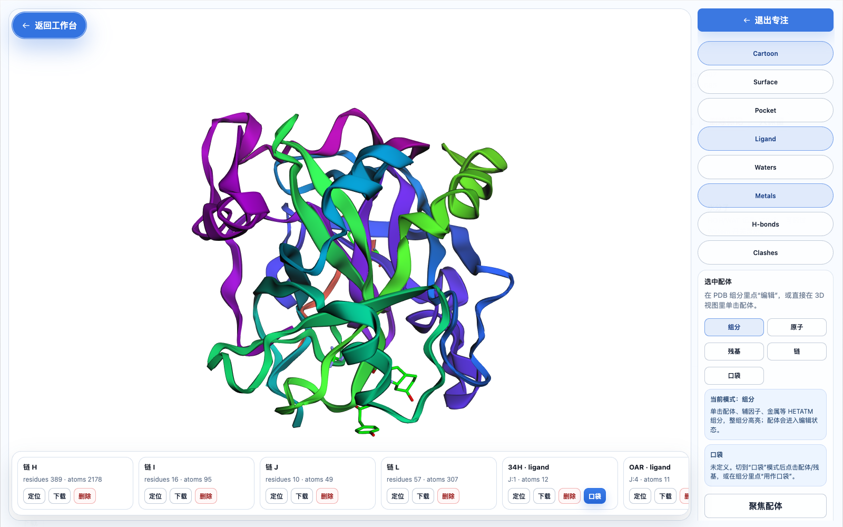
Task: Delete chain H with 删除
Action: (x=85, y=496)
